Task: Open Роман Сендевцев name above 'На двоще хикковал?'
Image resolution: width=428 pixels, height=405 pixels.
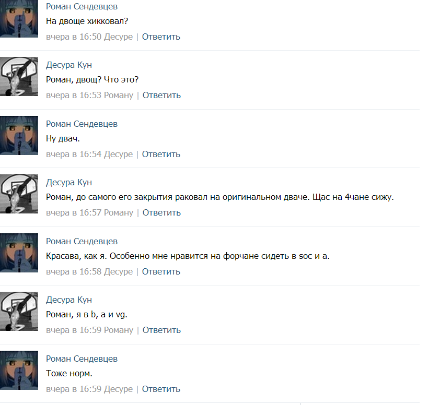Action: 82,6
